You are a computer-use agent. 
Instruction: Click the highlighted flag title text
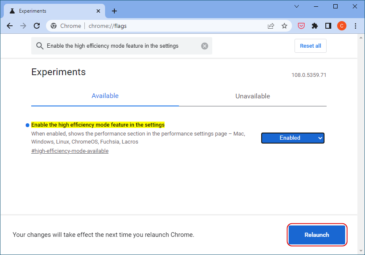click(x=98, y=125)
